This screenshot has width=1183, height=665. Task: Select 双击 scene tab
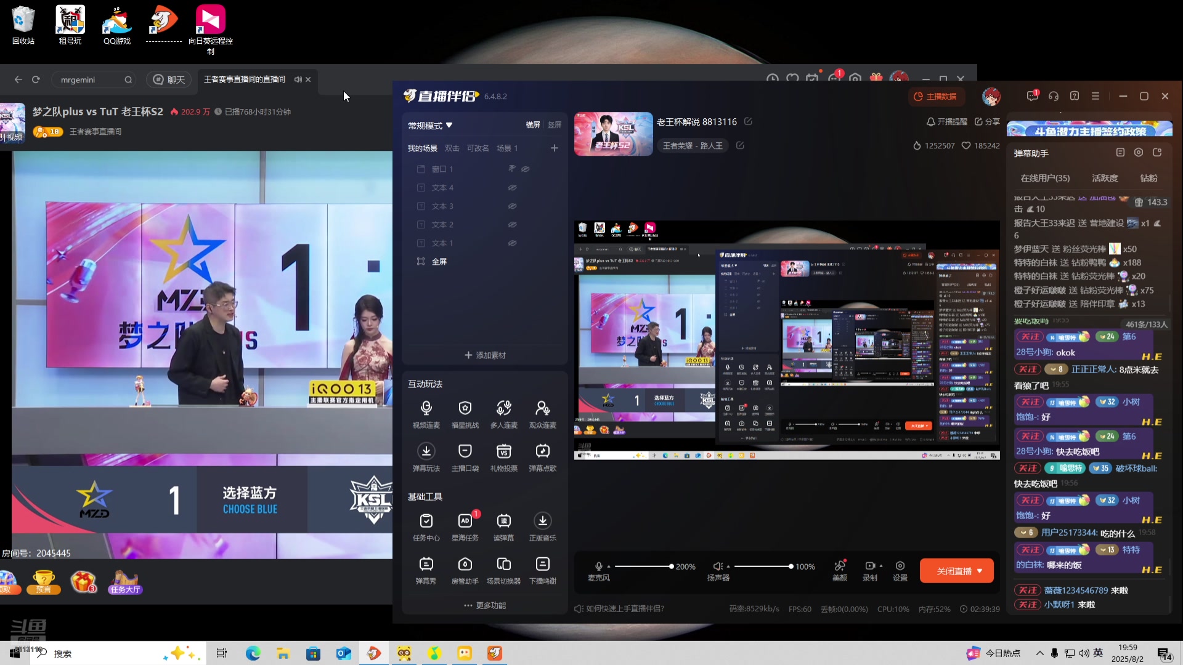(452, 148)
